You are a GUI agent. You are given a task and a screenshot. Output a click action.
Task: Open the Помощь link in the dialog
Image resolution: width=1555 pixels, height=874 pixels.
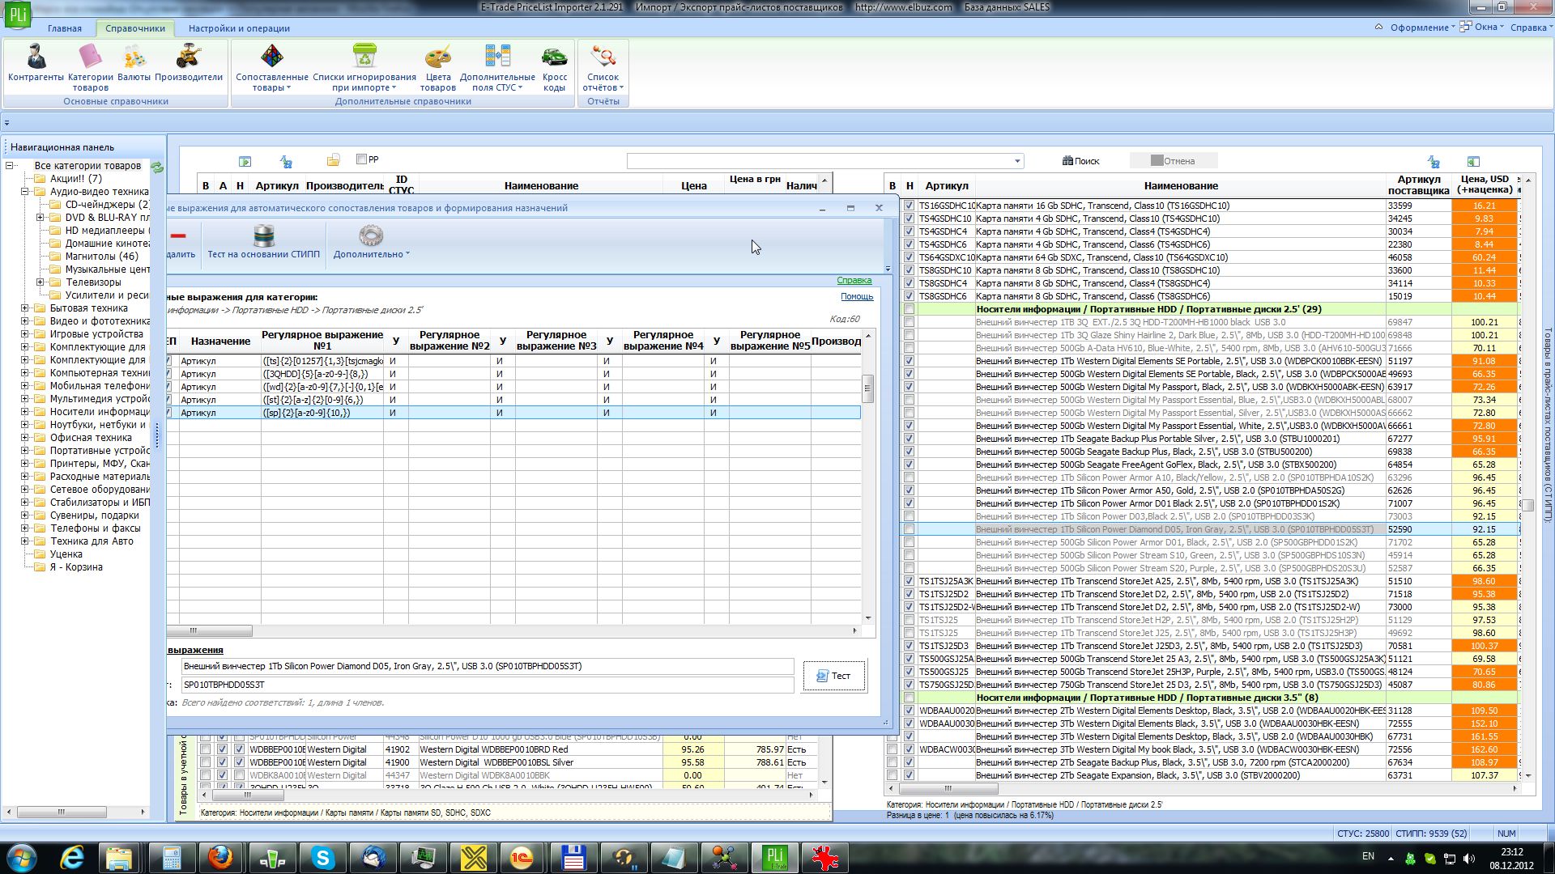point(857,297)
